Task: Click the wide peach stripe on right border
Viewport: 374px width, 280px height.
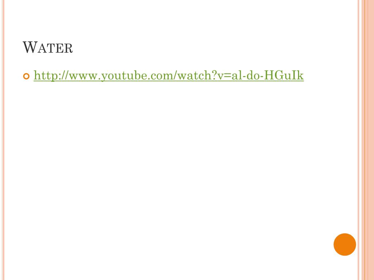Action: 369,140
